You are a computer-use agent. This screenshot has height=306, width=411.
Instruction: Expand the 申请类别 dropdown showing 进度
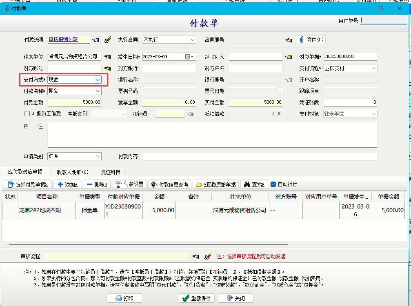coord(98,156)
